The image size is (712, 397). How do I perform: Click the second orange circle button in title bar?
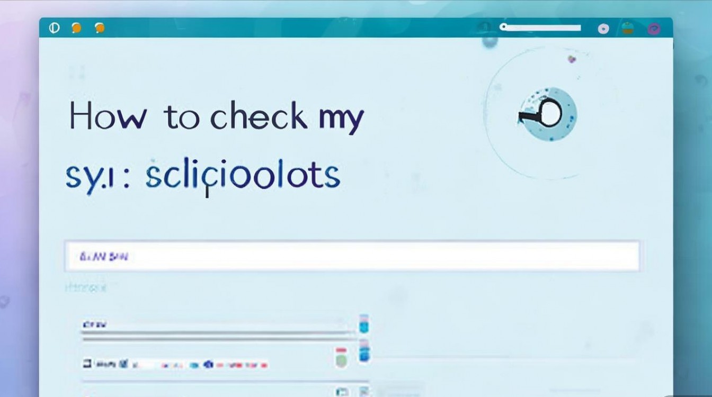pyautogui.click(x=99, y=28)
